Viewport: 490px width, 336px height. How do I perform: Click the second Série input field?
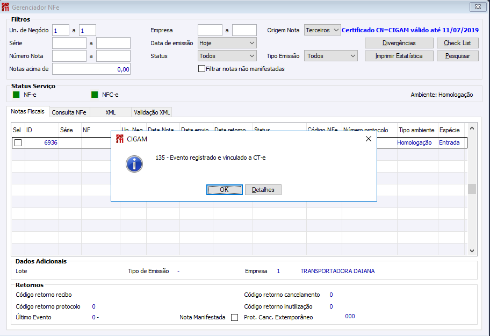click(x=113, y=43)
